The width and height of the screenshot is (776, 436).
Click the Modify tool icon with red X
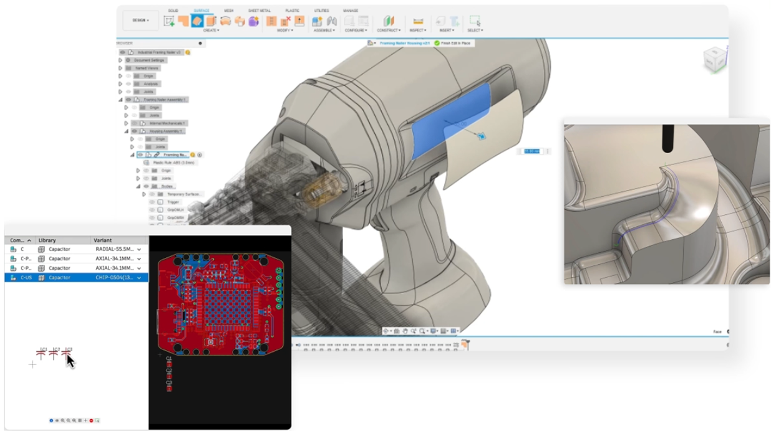[x=285, y=21]
